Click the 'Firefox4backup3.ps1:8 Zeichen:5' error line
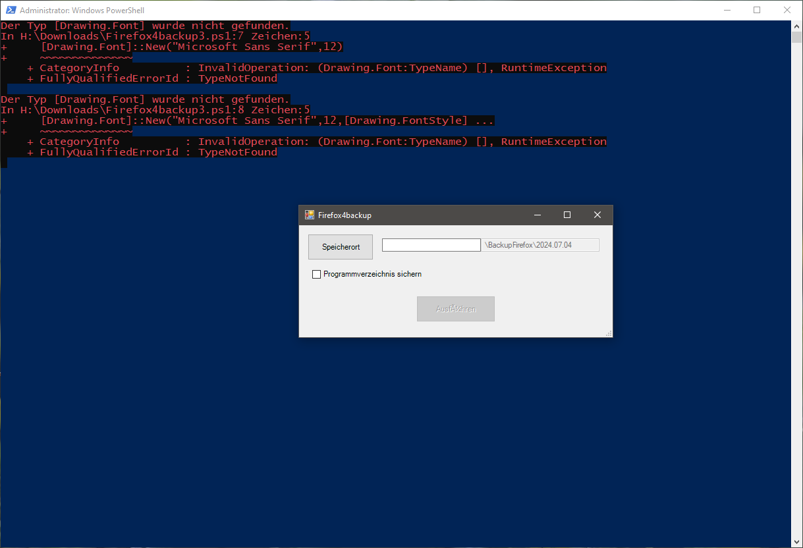 coord(155,110)
